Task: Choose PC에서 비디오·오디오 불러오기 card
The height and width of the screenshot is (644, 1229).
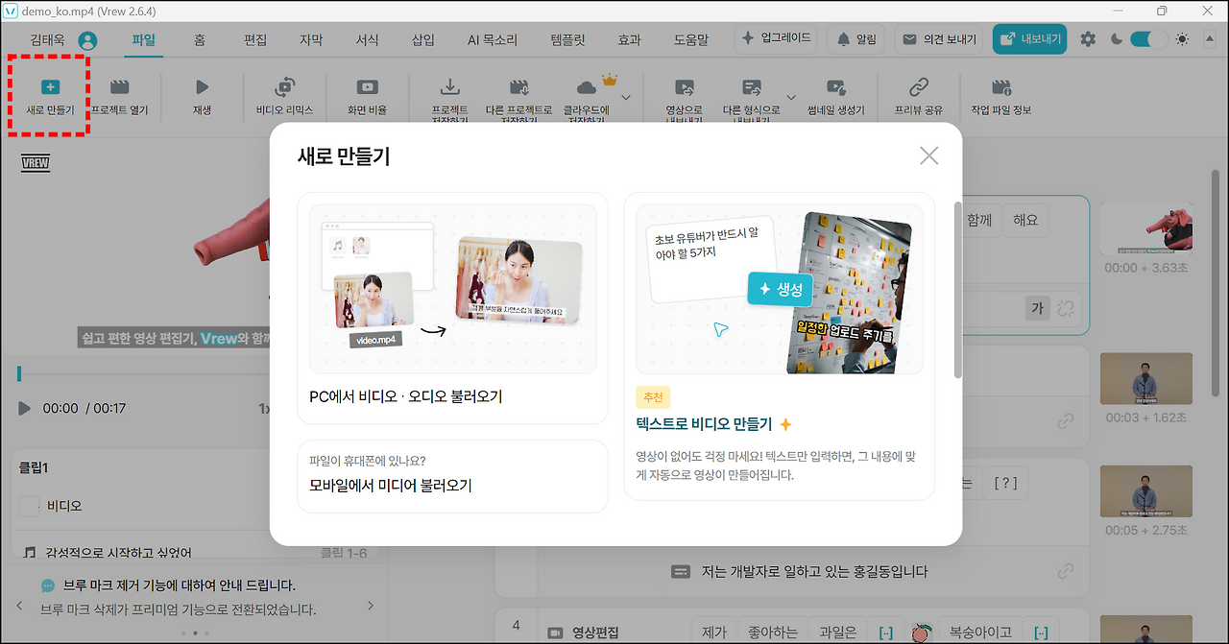Action: pyautogui.click(x=452, y=308)
